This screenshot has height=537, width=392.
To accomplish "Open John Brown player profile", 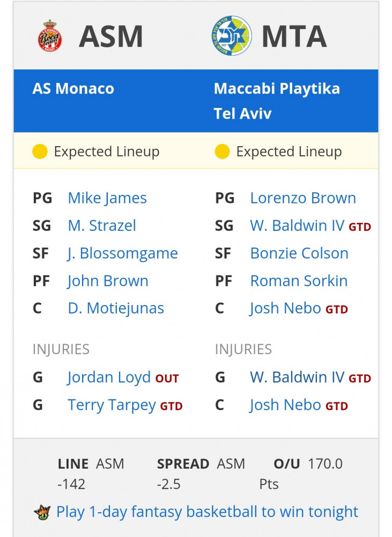I will click(x=108, y=281).
